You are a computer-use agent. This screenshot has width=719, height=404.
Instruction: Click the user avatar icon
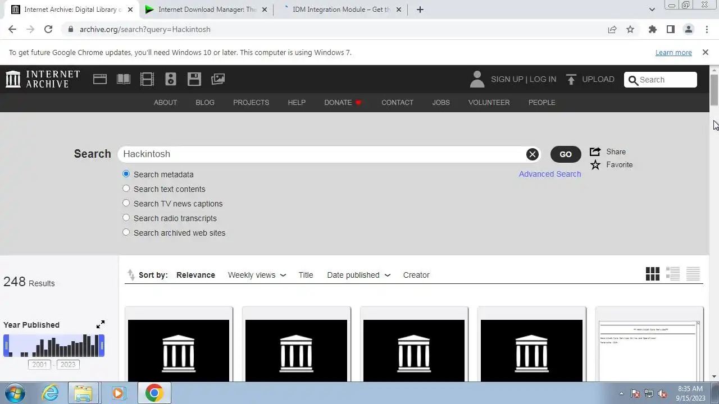tap(477, 79)
